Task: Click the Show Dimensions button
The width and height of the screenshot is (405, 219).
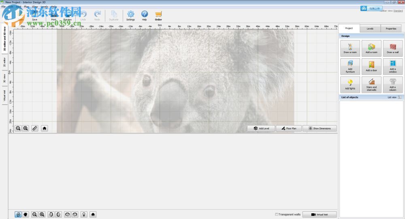Action: pos(320,128)
